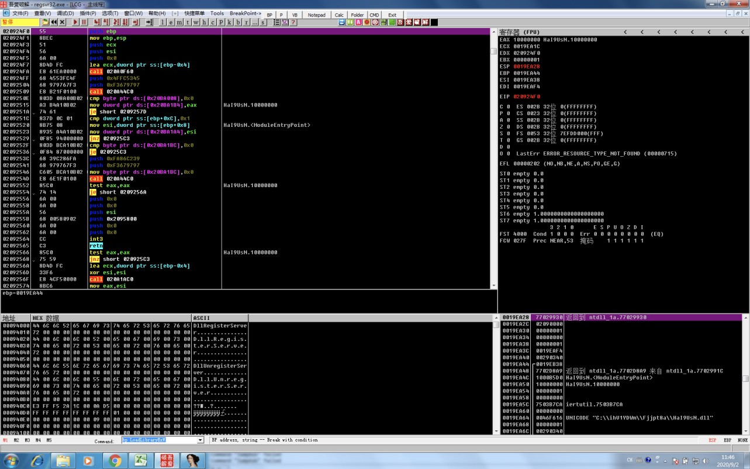Open the memory map 'm' button
This screenshot has height=469, width=750.
coord(179,22)
